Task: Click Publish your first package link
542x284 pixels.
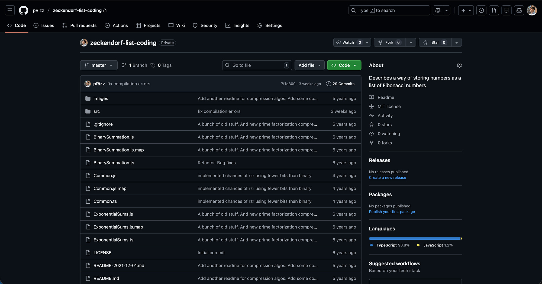Action: 392,212
